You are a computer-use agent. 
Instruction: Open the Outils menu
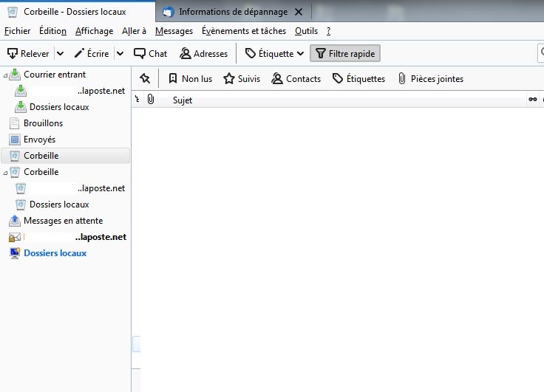(x=306, y=31)
